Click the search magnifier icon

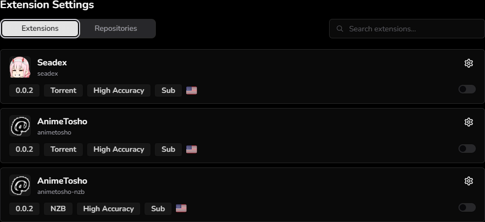coord(340,29)
